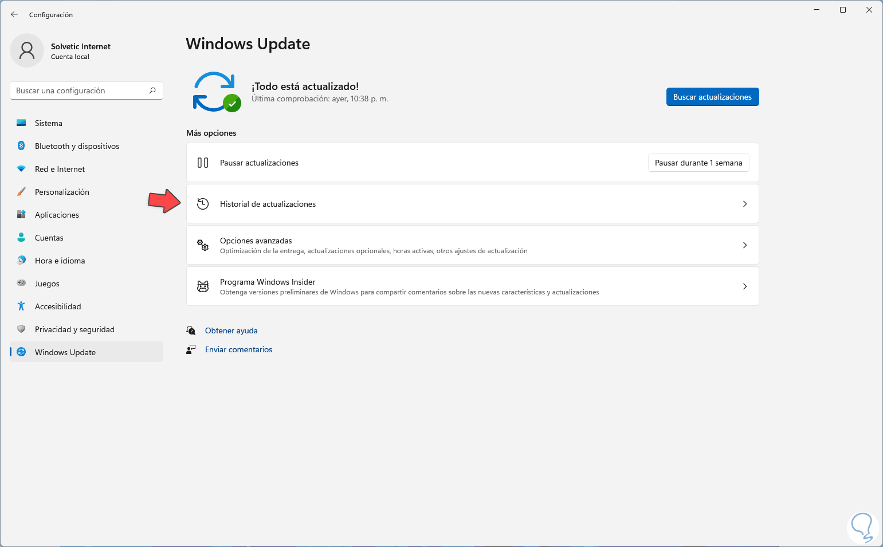Image resolution: width=883 pixels, height=547 pixels.
Task: Click the Enviar comentarios feedback icon
Action: [x=191, y=349]
